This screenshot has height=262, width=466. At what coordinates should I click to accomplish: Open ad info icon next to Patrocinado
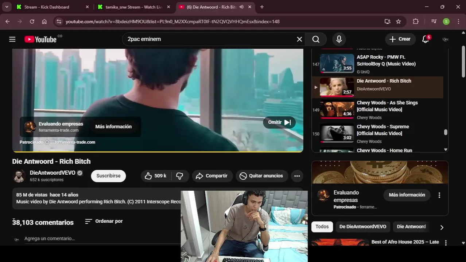click(x=47, y=142)
